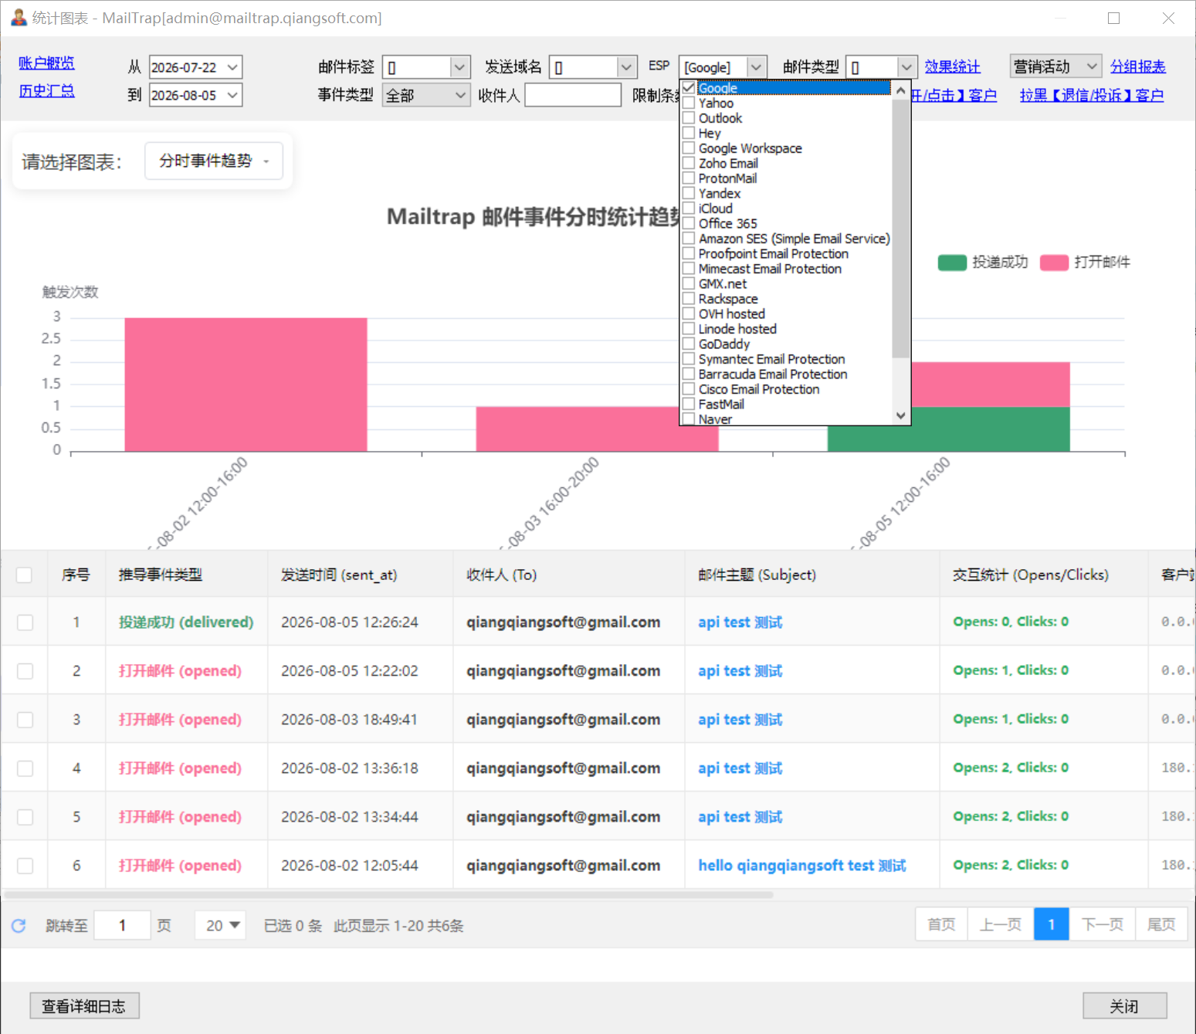Click the 查看详细日志 button
1196x1034 pixels.
[x=84, y=1006]
